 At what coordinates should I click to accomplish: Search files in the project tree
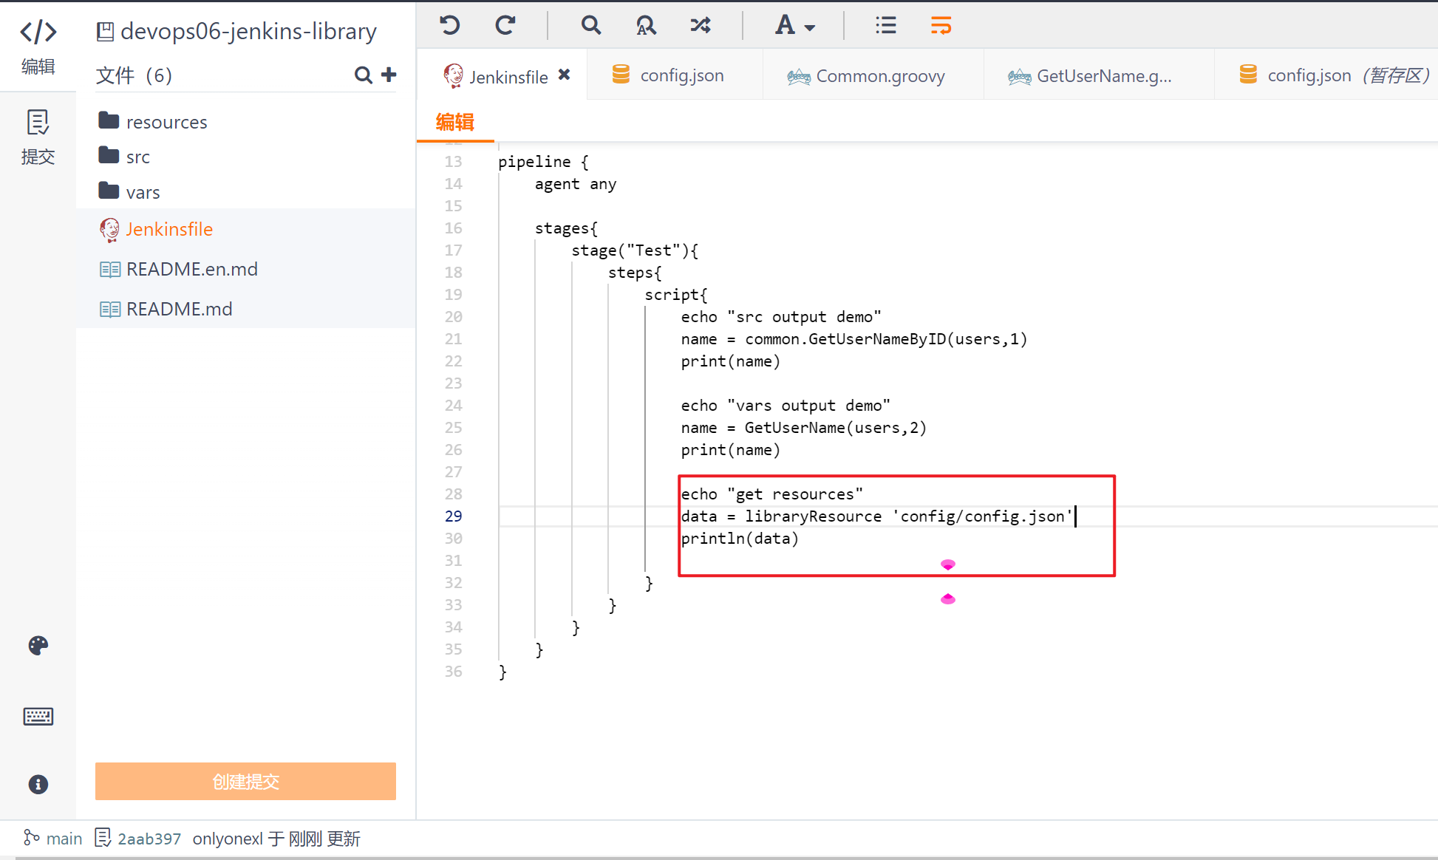tap(363, 75)
